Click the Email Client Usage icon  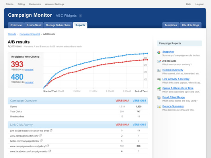(x=159, y=98)
